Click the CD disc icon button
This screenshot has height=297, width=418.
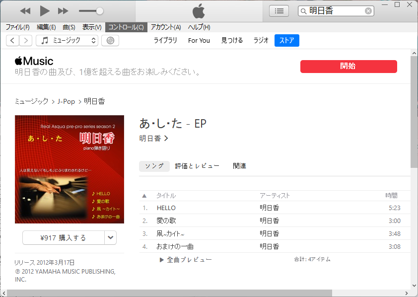[110, 41]
